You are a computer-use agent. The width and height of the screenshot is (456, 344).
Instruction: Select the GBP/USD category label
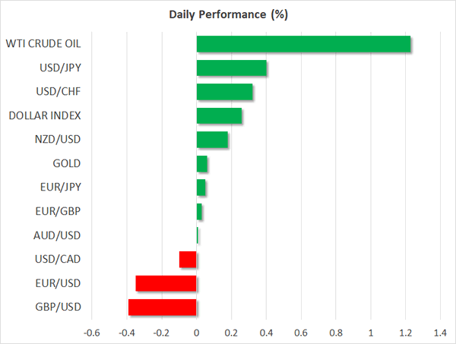pos(59,308)
